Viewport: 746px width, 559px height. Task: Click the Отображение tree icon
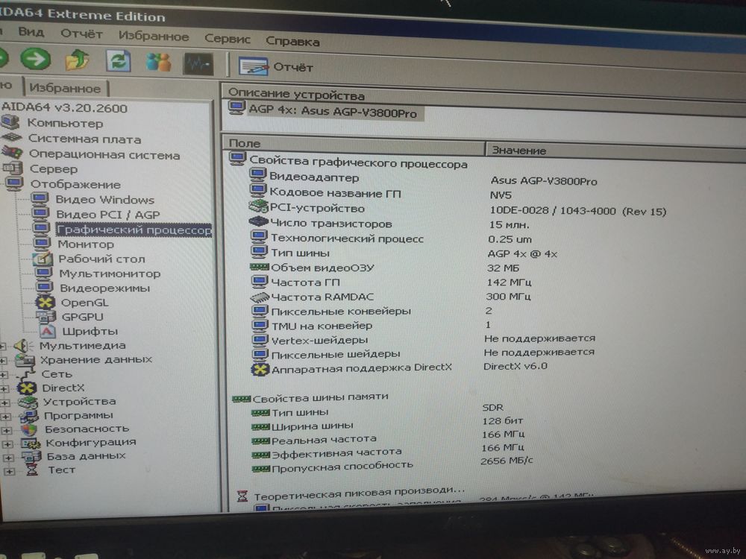pyautogui.click(x=14, y=183)
